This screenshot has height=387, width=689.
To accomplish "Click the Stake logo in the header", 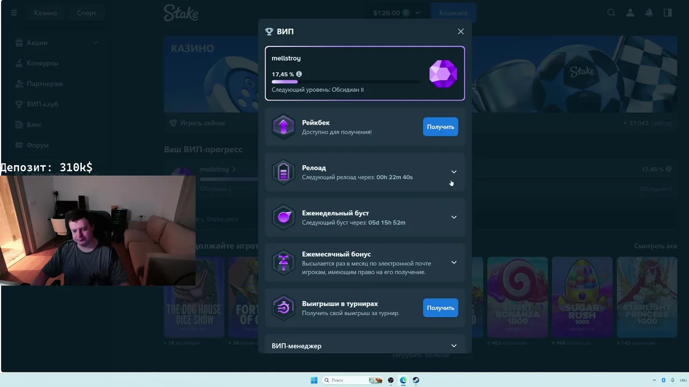I will (x=181, y=12).
